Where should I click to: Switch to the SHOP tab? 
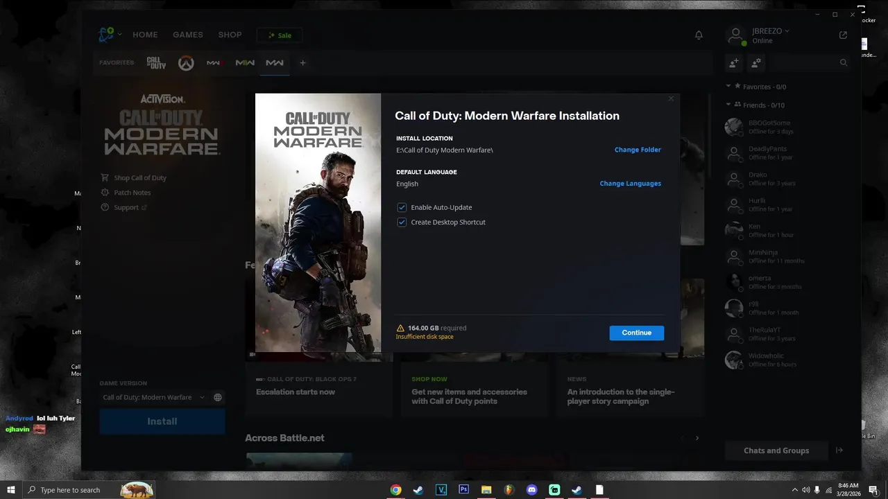click(230, 35)
